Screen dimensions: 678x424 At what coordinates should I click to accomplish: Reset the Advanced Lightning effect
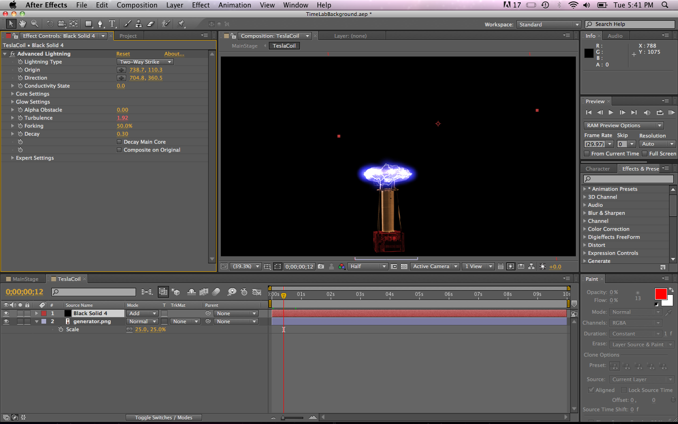pos(123,54)
